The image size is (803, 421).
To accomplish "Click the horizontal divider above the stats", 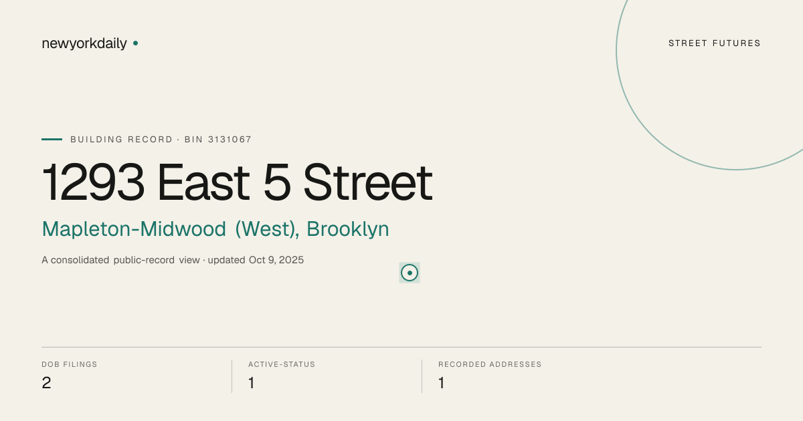I will click(401, 347).
